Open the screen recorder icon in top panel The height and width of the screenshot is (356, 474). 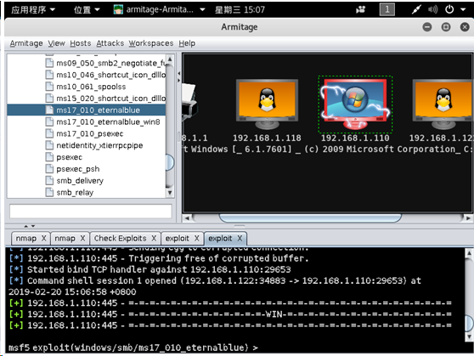[360, 9]
